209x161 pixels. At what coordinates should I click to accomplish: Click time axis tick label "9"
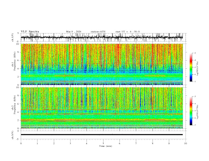169,143
